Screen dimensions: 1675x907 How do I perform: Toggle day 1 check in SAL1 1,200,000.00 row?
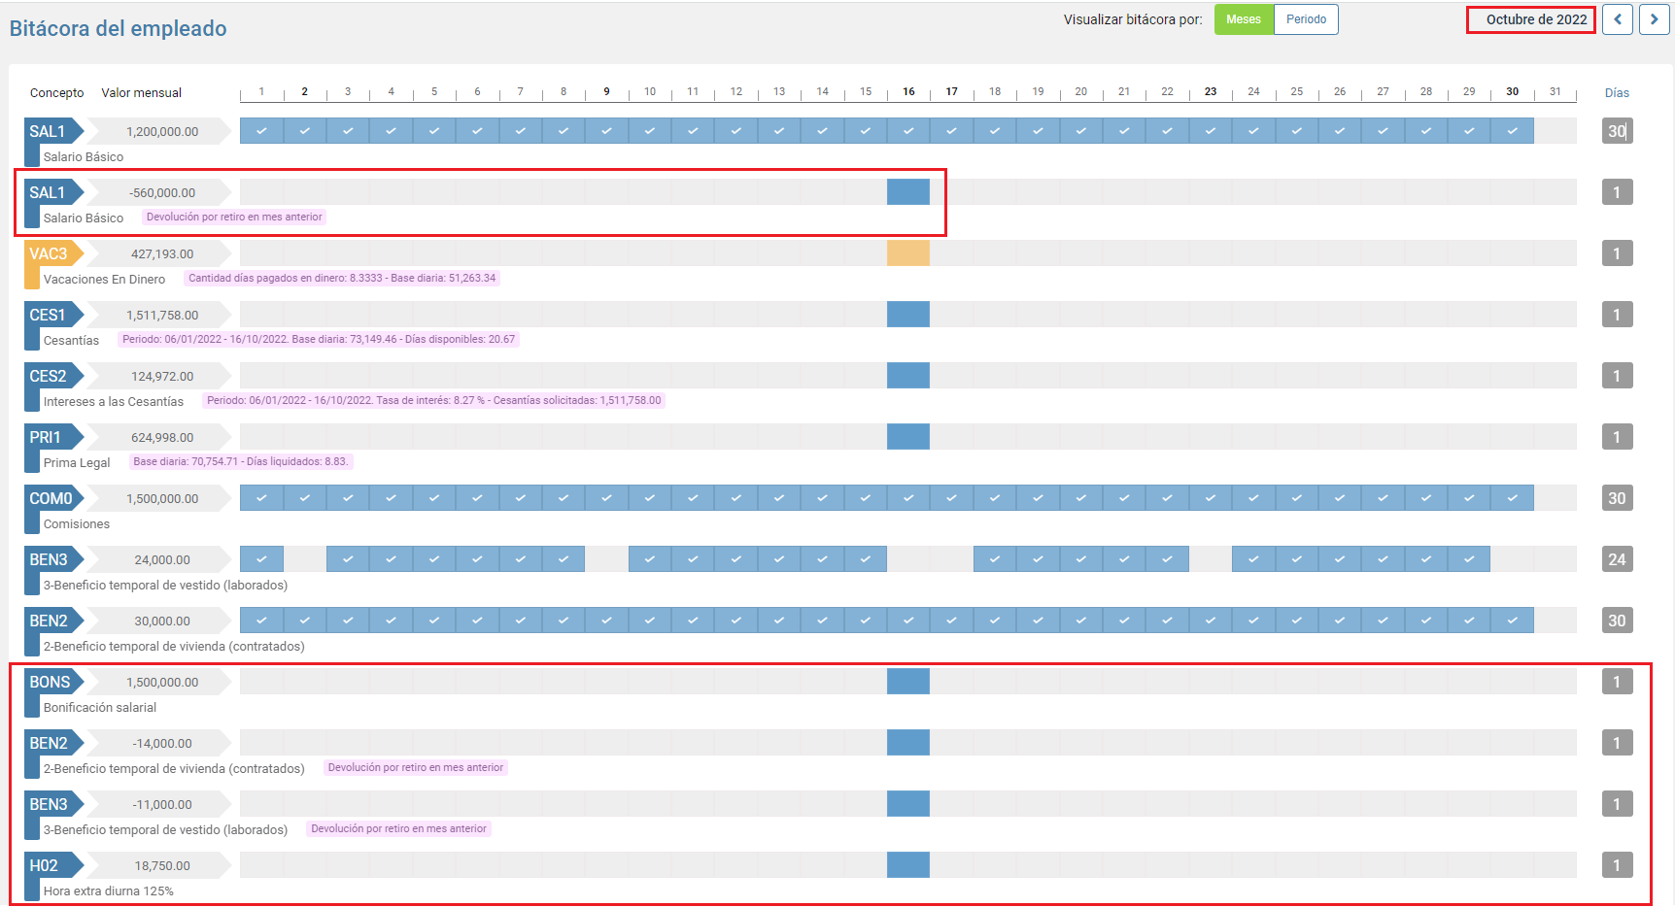click(x=261, y=131)
